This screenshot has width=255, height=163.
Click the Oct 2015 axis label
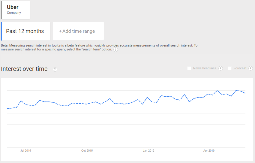tap(87, 151)
